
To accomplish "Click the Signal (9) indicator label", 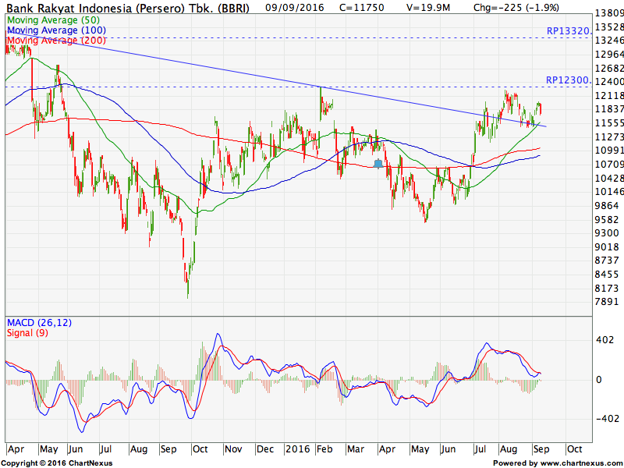I will 27,333.
